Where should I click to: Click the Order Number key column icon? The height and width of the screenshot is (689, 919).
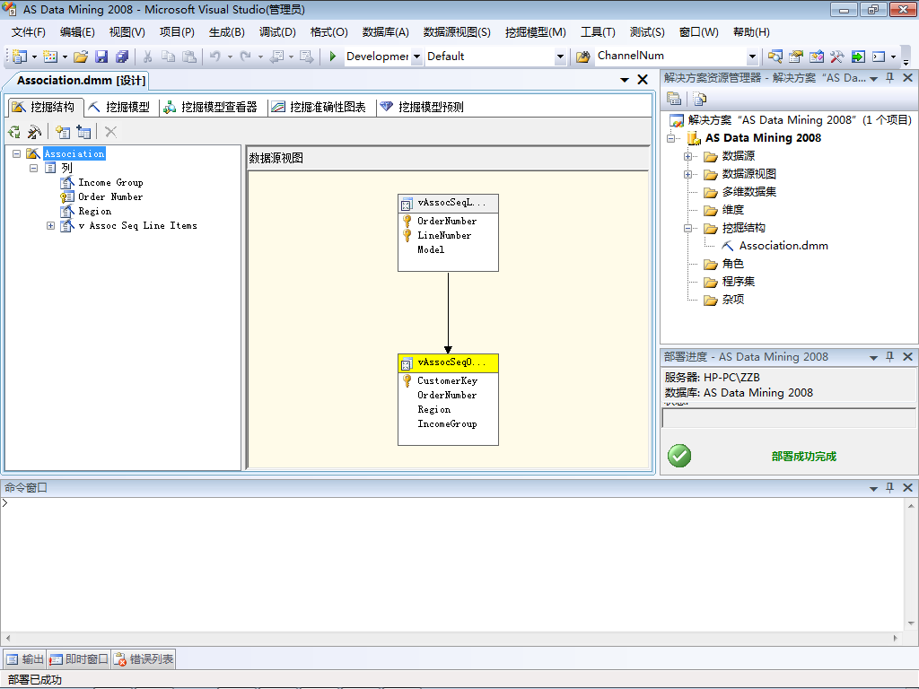click(x=66, y=196)
